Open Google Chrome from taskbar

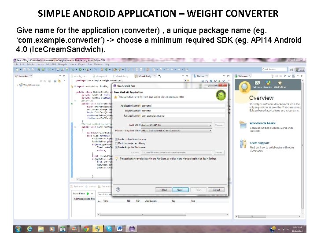[86, 229]
